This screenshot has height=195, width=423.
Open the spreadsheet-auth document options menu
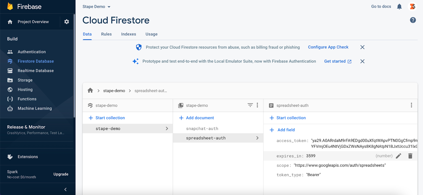(x=411, y=105)
